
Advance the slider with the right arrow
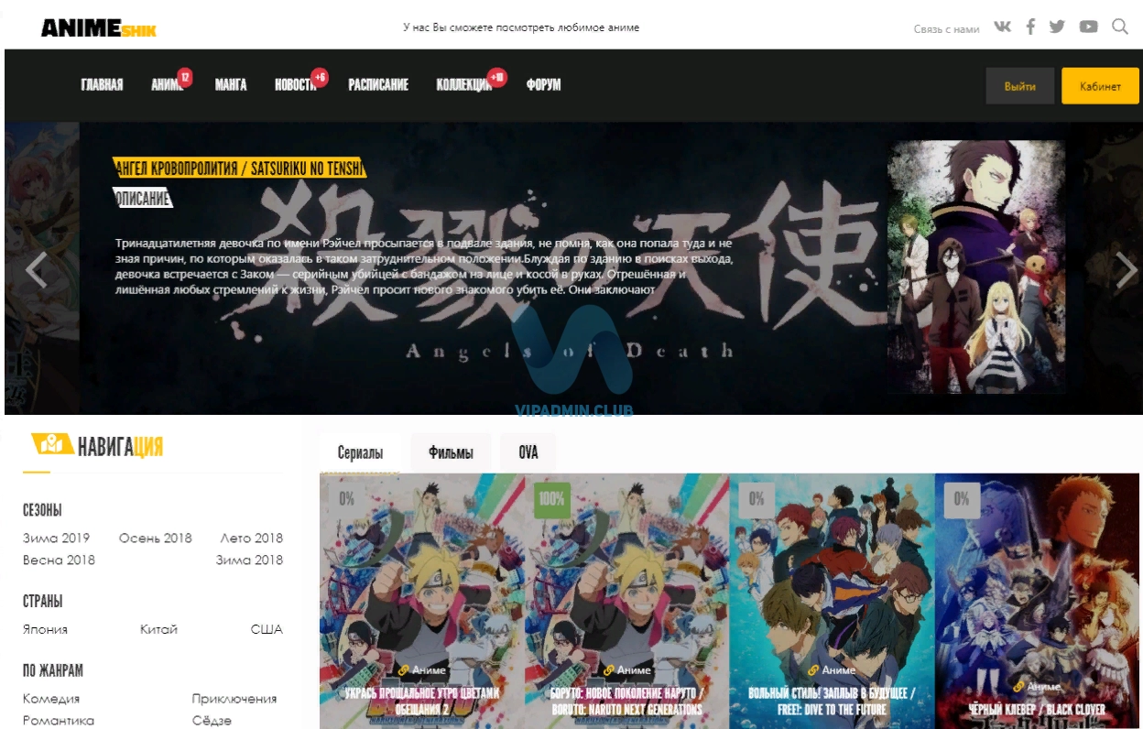click(x=1126, y=270)
